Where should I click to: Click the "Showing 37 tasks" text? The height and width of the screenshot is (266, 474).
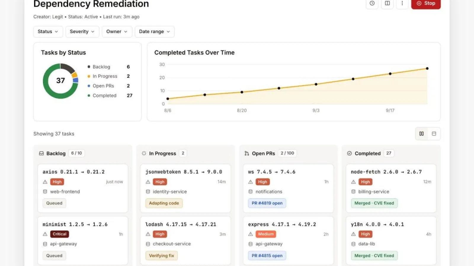click(x=54, y=134)
